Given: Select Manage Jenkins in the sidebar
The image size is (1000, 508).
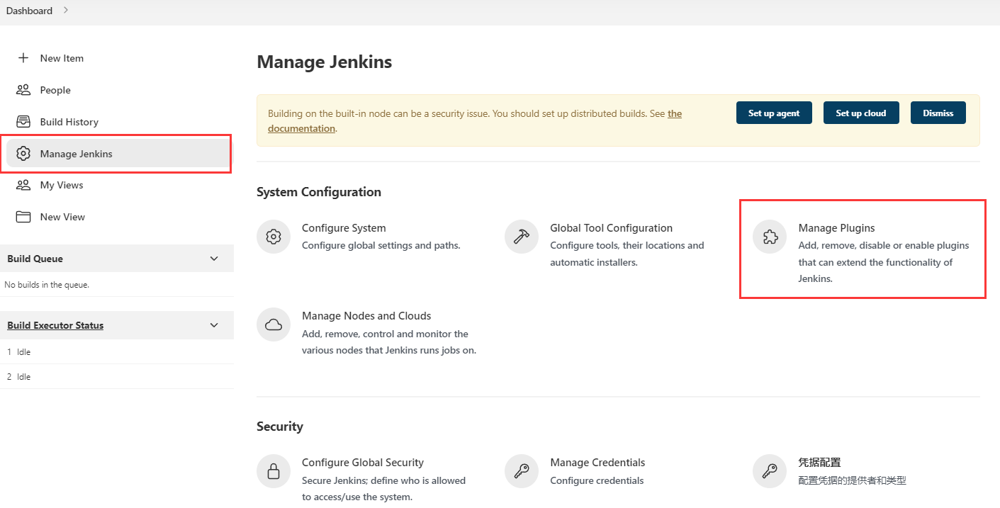Looking at the screenshot, I should click(x=76, y=154).
